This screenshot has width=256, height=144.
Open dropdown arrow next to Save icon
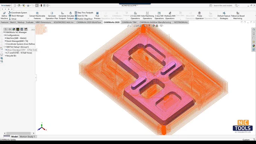(x=26, y=6)
